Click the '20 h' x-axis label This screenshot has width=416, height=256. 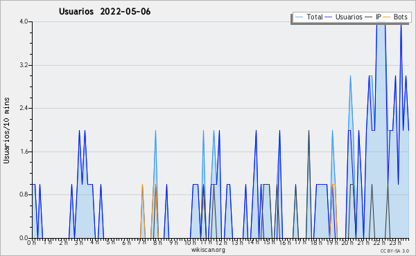pos(347,243)
